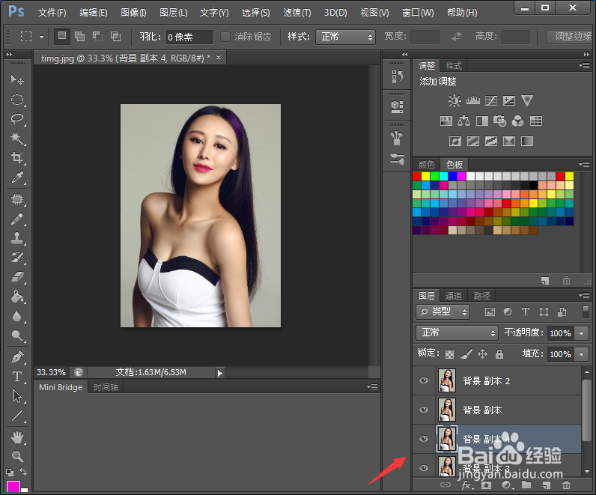This screenshot has height=495, width=596.
Task: Select the Spot Healing Brush tool
Action: [17, 199]
